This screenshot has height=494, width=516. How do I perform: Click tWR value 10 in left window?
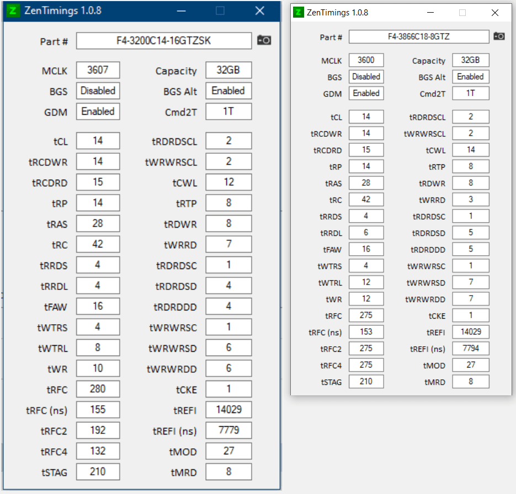pos(98,368)
